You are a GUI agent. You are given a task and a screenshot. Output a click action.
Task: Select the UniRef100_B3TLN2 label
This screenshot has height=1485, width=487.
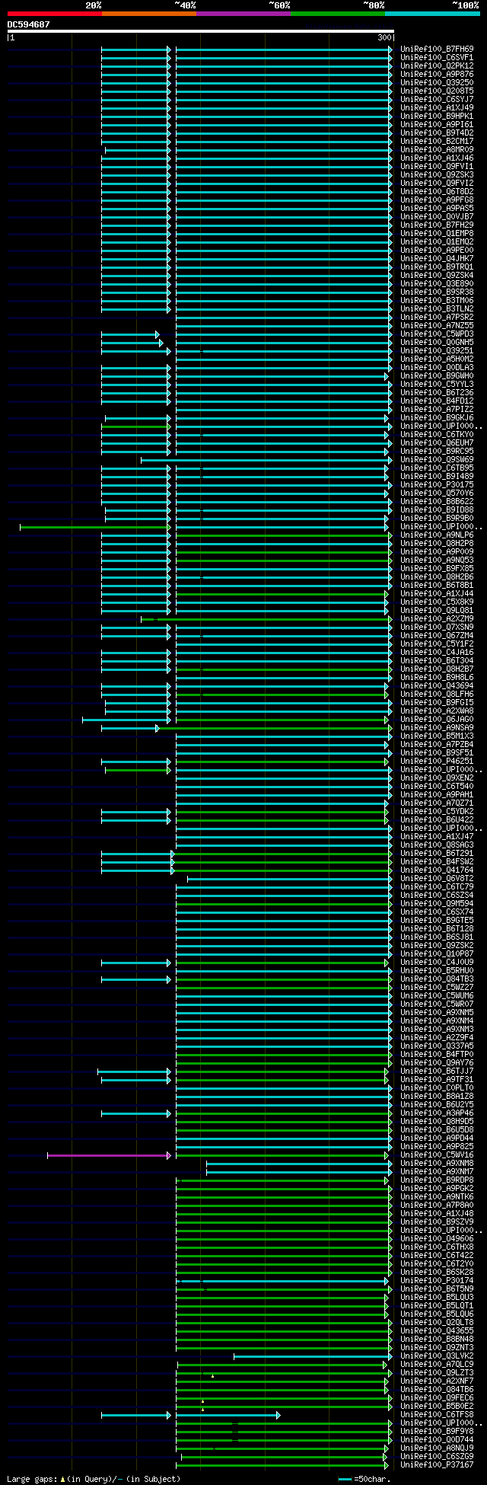[437, 308]
